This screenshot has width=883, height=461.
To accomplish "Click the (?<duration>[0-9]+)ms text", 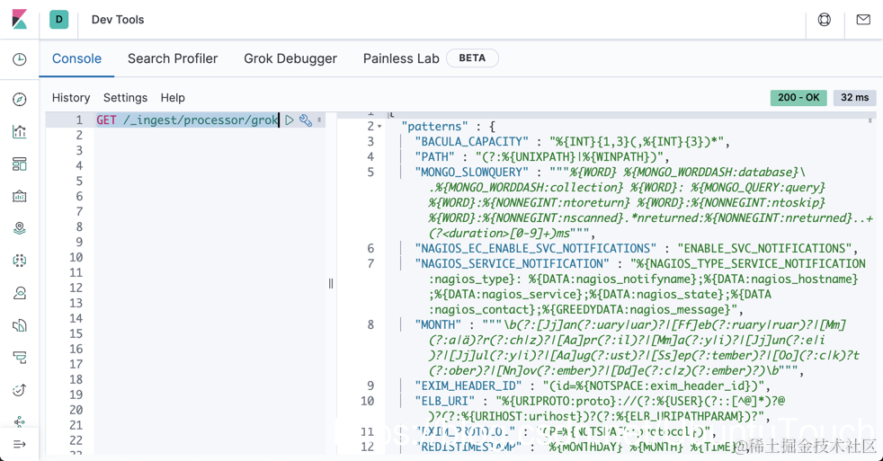I will coord(500,233).
